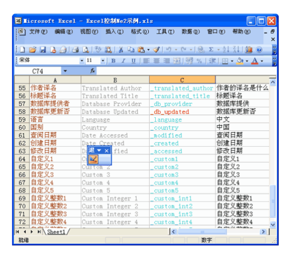
Task: Click the Save icon in toolbar
Action: click(x=43, y=50)
